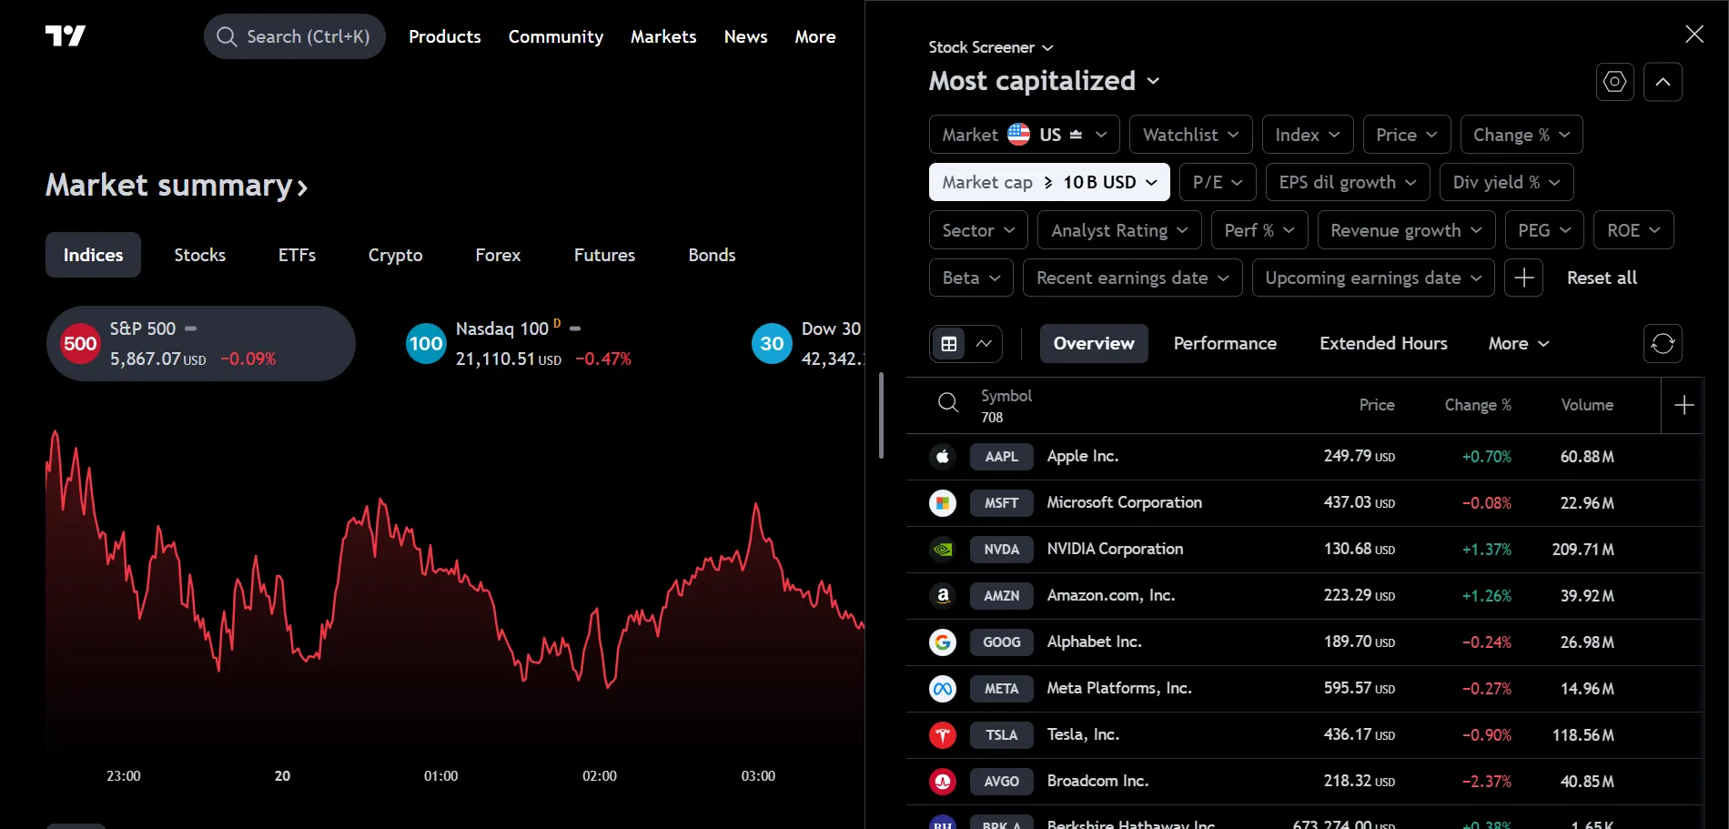Switch to the Extended Hours tab

(x=1383, y=344)
